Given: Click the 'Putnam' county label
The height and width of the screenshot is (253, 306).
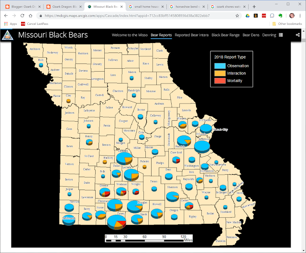Looking at the screenshot, I should pos(115,48).
